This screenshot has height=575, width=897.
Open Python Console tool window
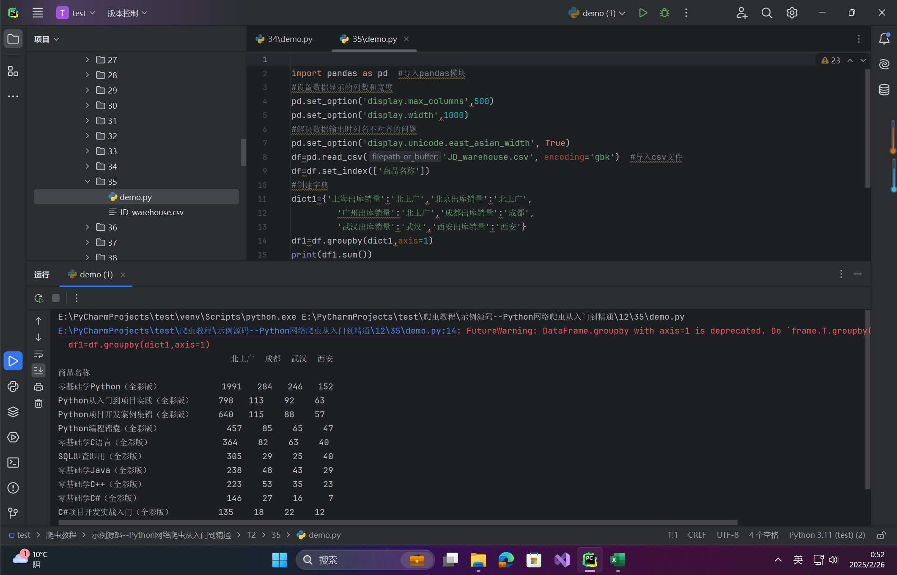pos(13,386)
